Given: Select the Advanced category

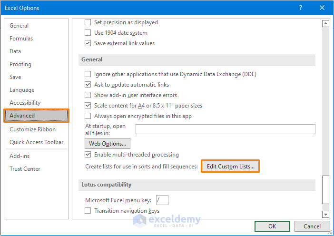Looking at the screenshot, I should tap(37, 116).
